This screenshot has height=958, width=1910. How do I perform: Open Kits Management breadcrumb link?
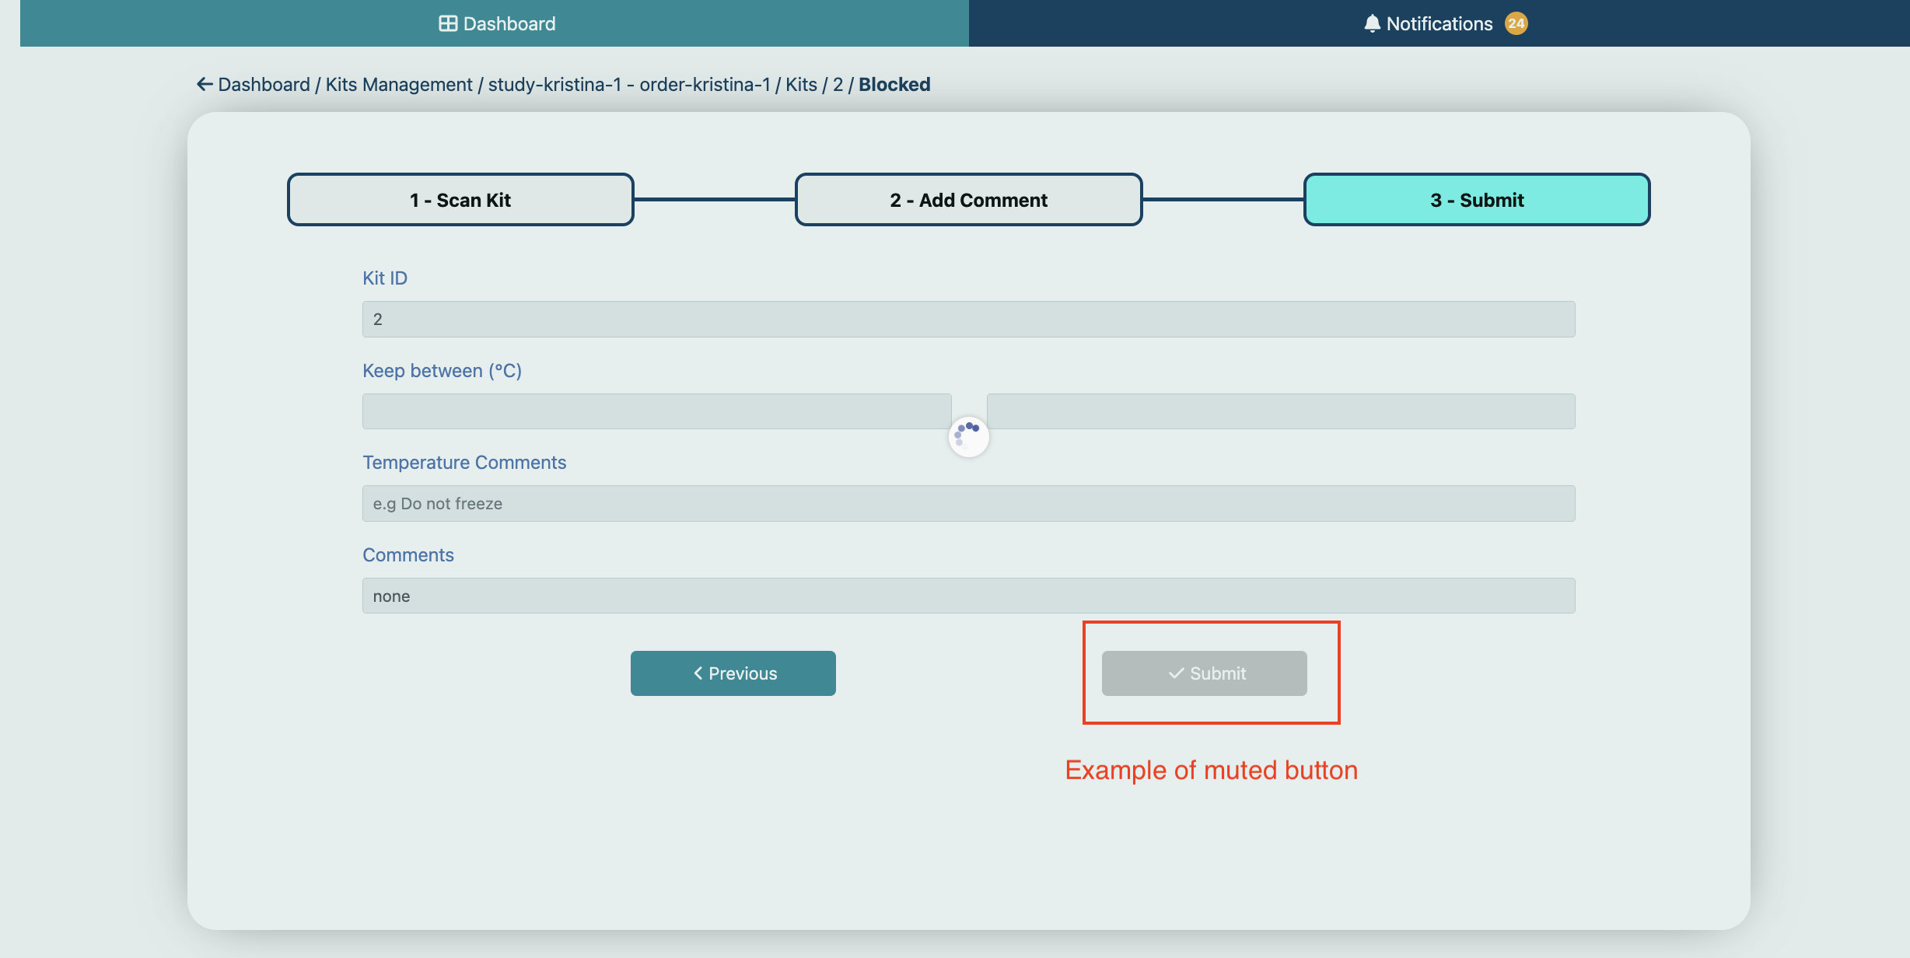point(399,84)
